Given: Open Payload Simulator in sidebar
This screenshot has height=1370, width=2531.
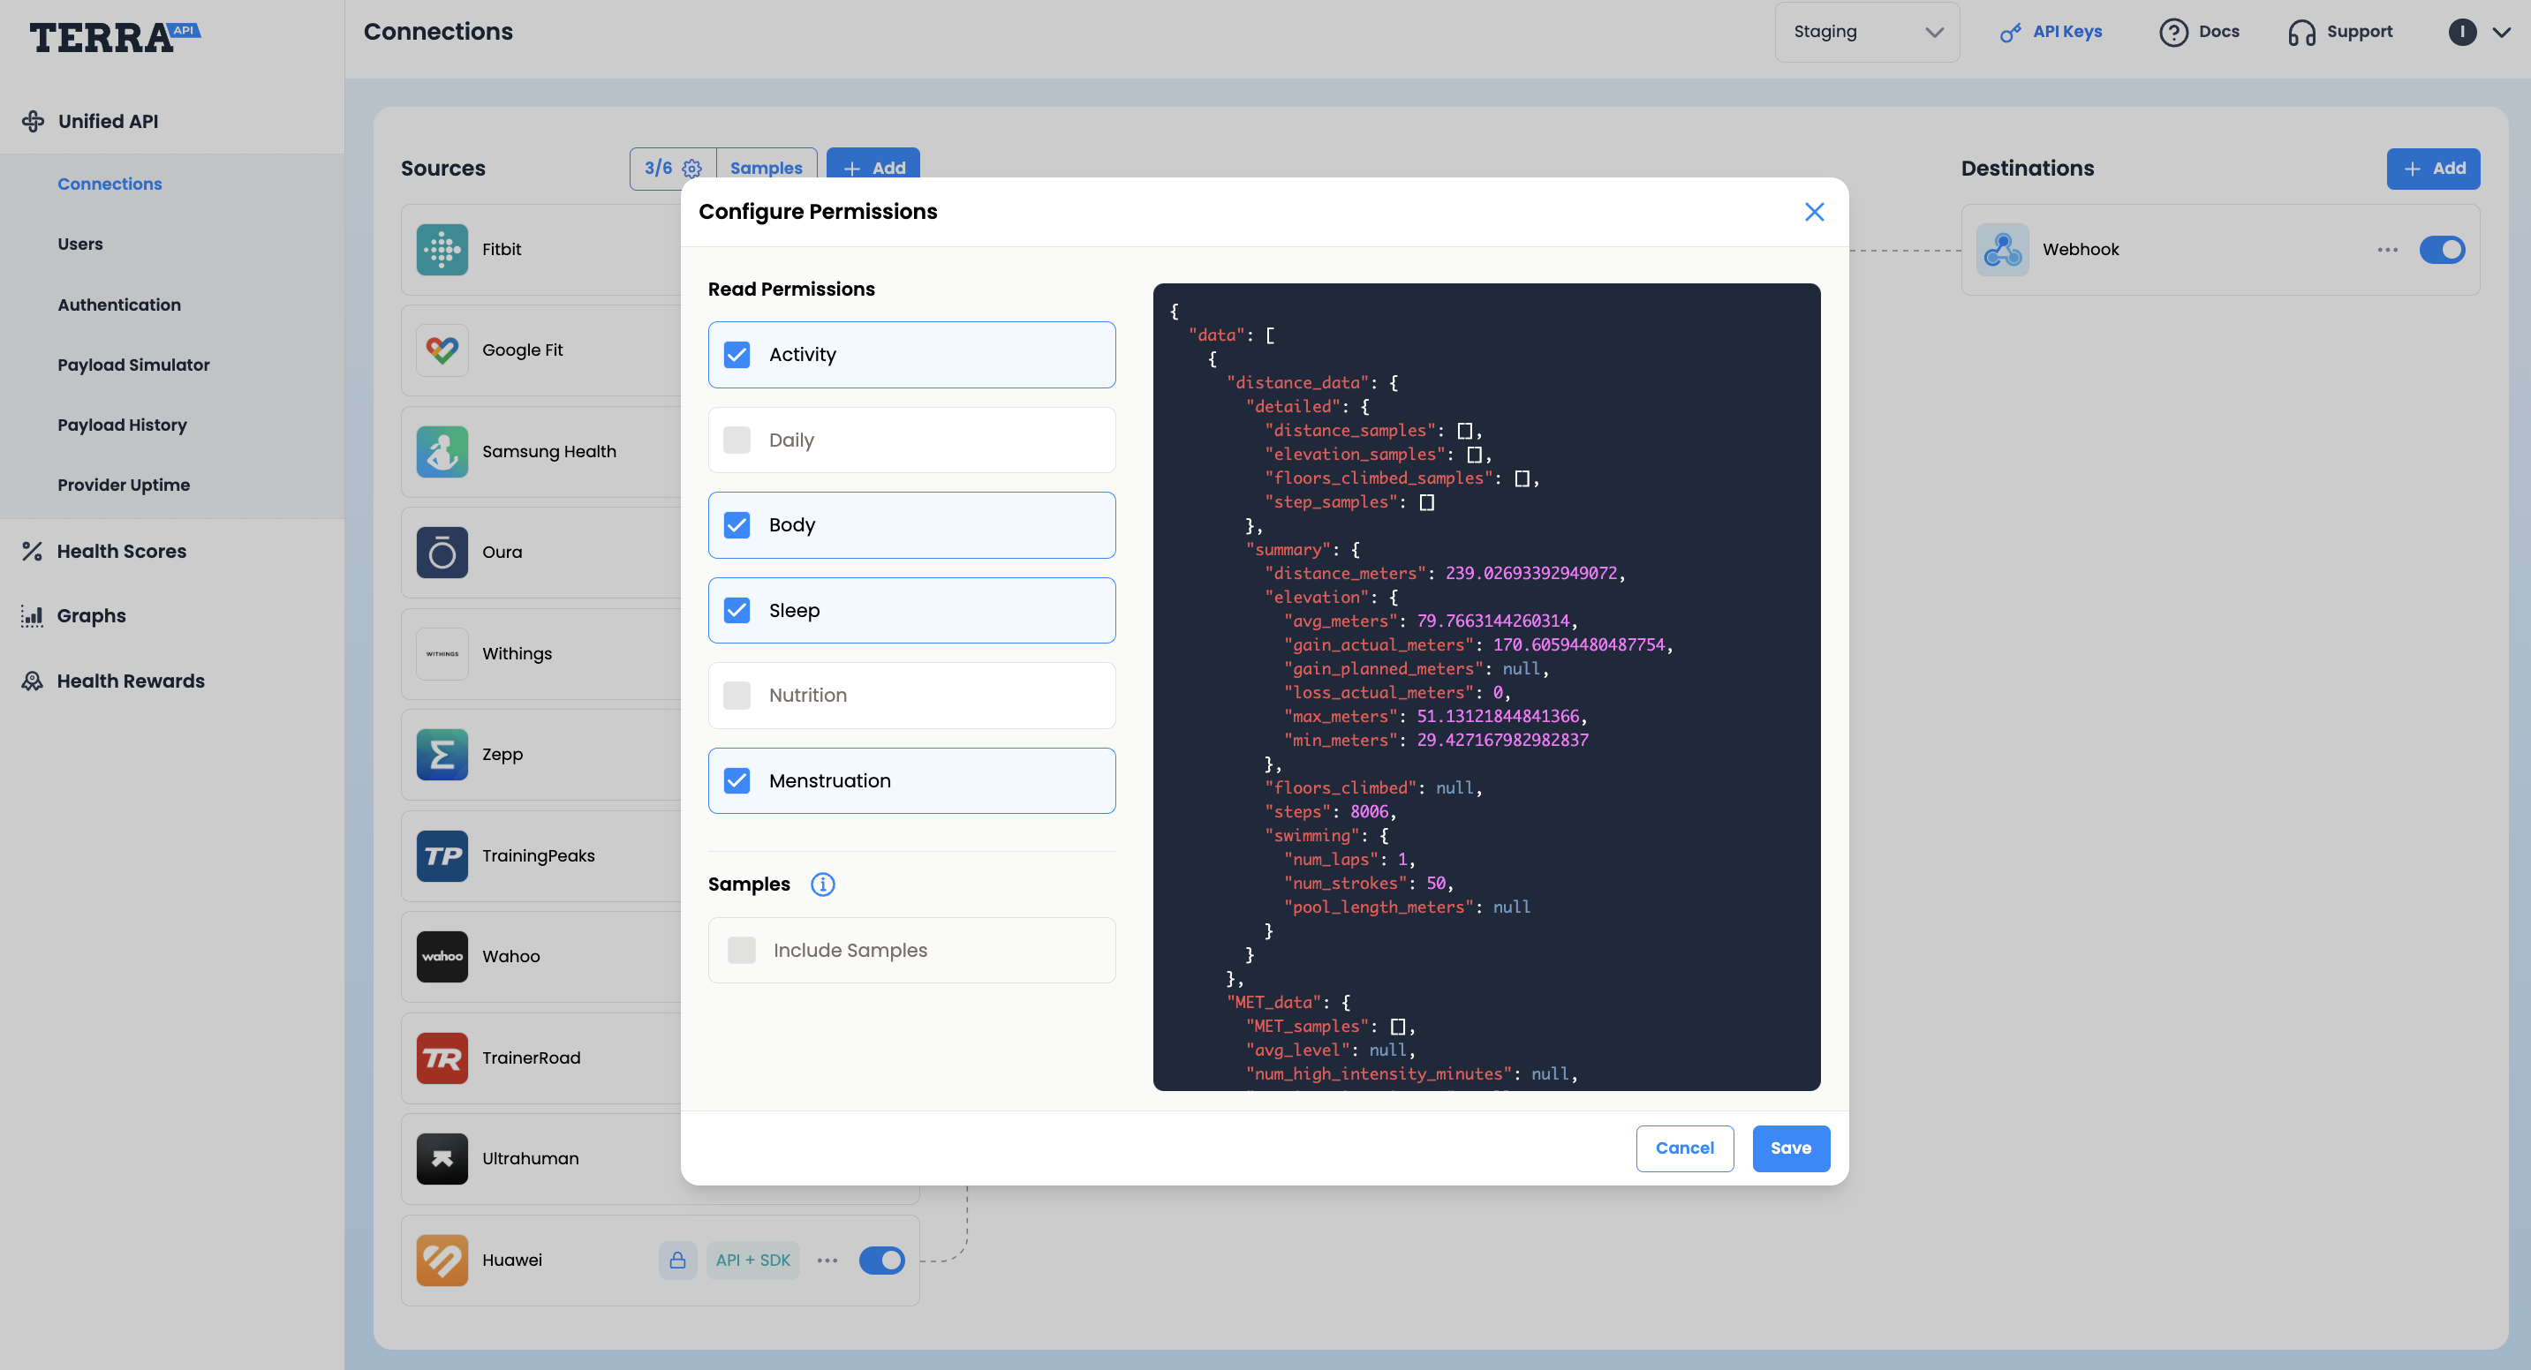Looking at the screenshot, I should (133, 365).
